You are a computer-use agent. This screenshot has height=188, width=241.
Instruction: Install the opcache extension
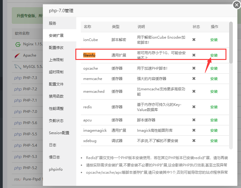pyautogui.click(x=214, y=68)
